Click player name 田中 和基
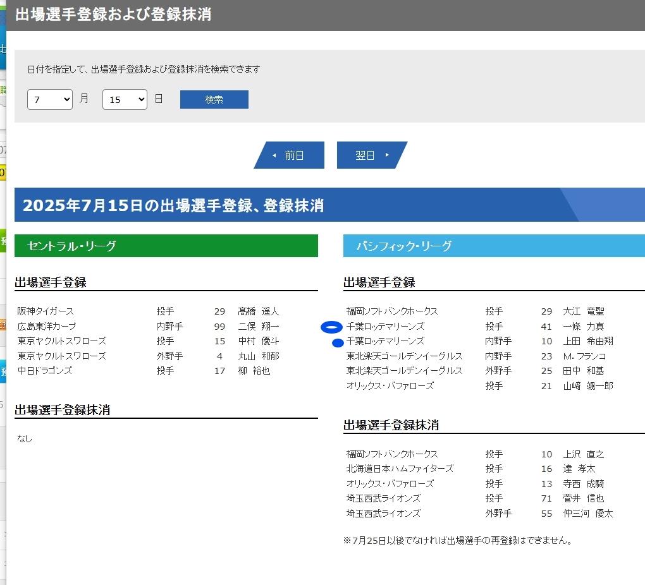645x585 pixels. point(583,371)
